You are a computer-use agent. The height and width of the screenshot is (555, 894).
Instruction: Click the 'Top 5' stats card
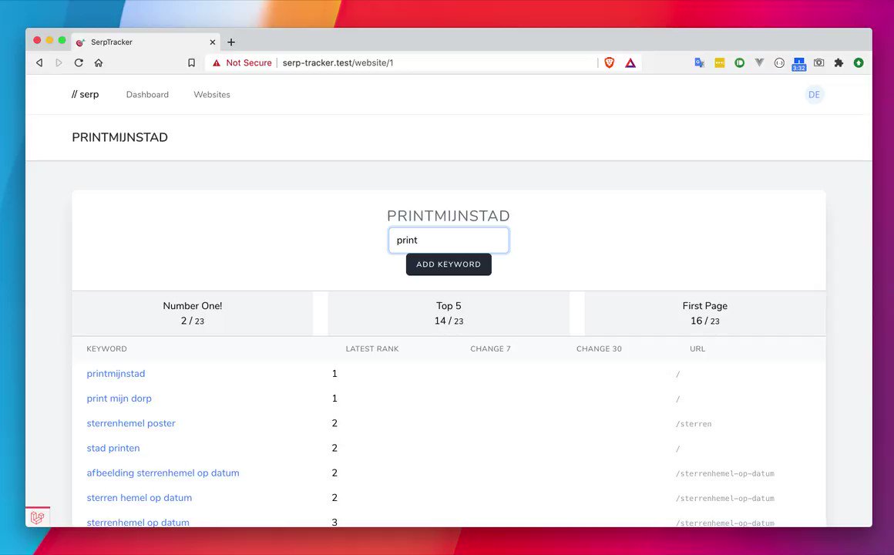point(449,313)
